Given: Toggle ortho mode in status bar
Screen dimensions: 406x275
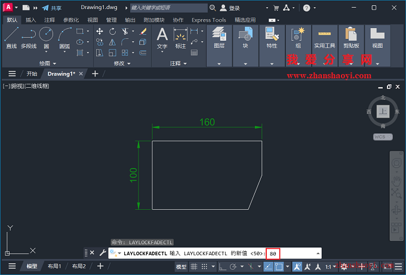Looking at the screenshot, I should [223, 267].
